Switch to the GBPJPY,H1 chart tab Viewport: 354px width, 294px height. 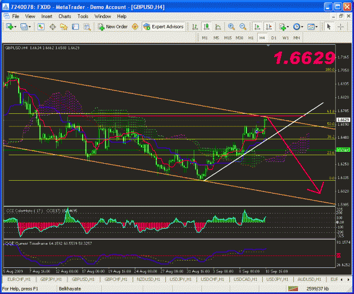tap(51, 279)
